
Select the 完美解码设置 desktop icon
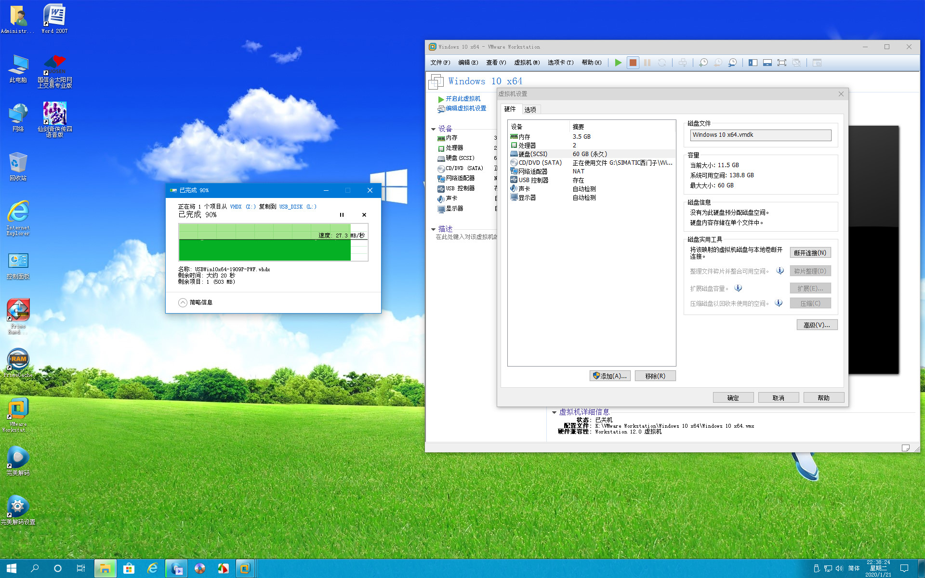18,510
